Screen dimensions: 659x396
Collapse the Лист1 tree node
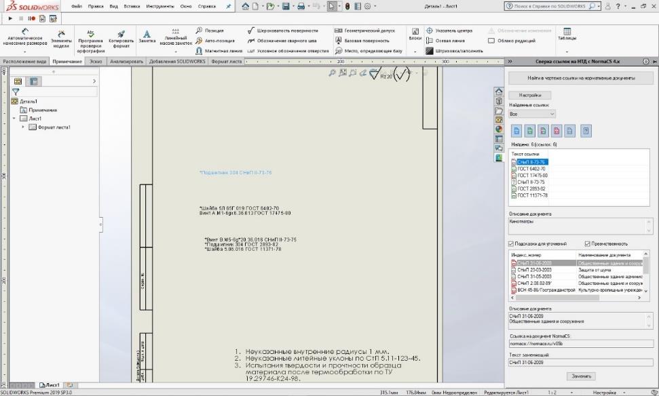(x=14, y=119)
